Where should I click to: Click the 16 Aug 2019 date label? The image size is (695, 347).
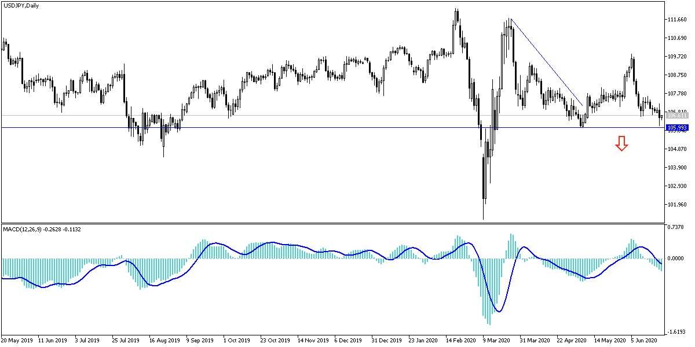click(x=164, y=341)
